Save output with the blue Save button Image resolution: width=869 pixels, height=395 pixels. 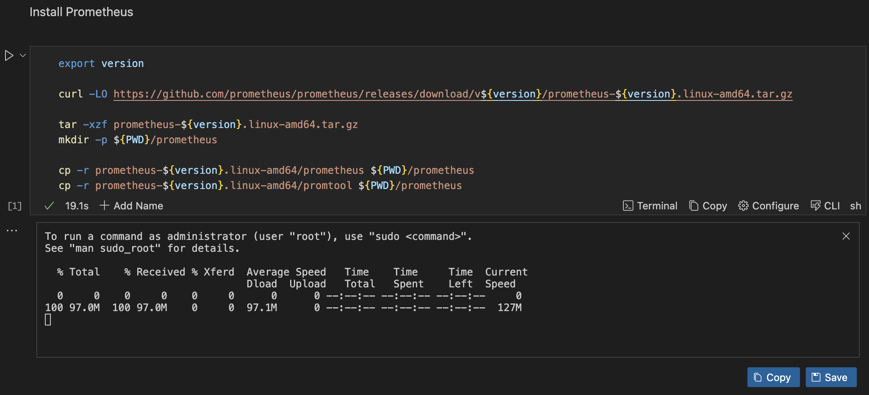pos(831,377)
